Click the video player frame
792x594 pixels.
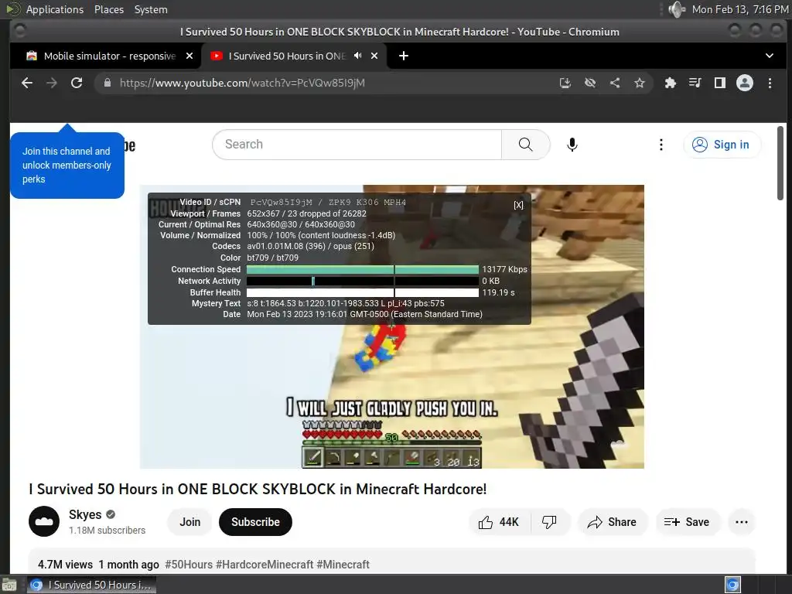pyautogui.click(x=391, y=326)
